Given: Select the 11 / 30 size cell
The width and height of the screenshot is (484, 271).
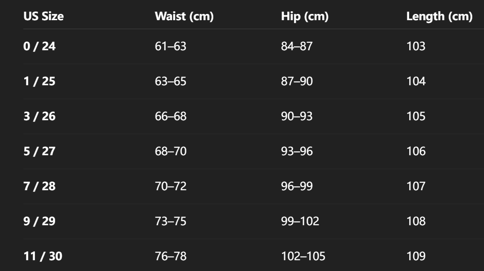Looking at the screenshot, I should (x=43, y=256).
